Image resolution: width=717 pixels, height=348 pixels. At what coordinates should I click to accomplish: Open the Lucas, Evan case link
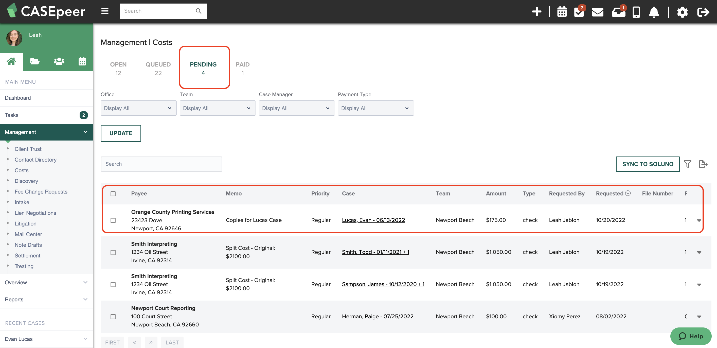(373, 220)
